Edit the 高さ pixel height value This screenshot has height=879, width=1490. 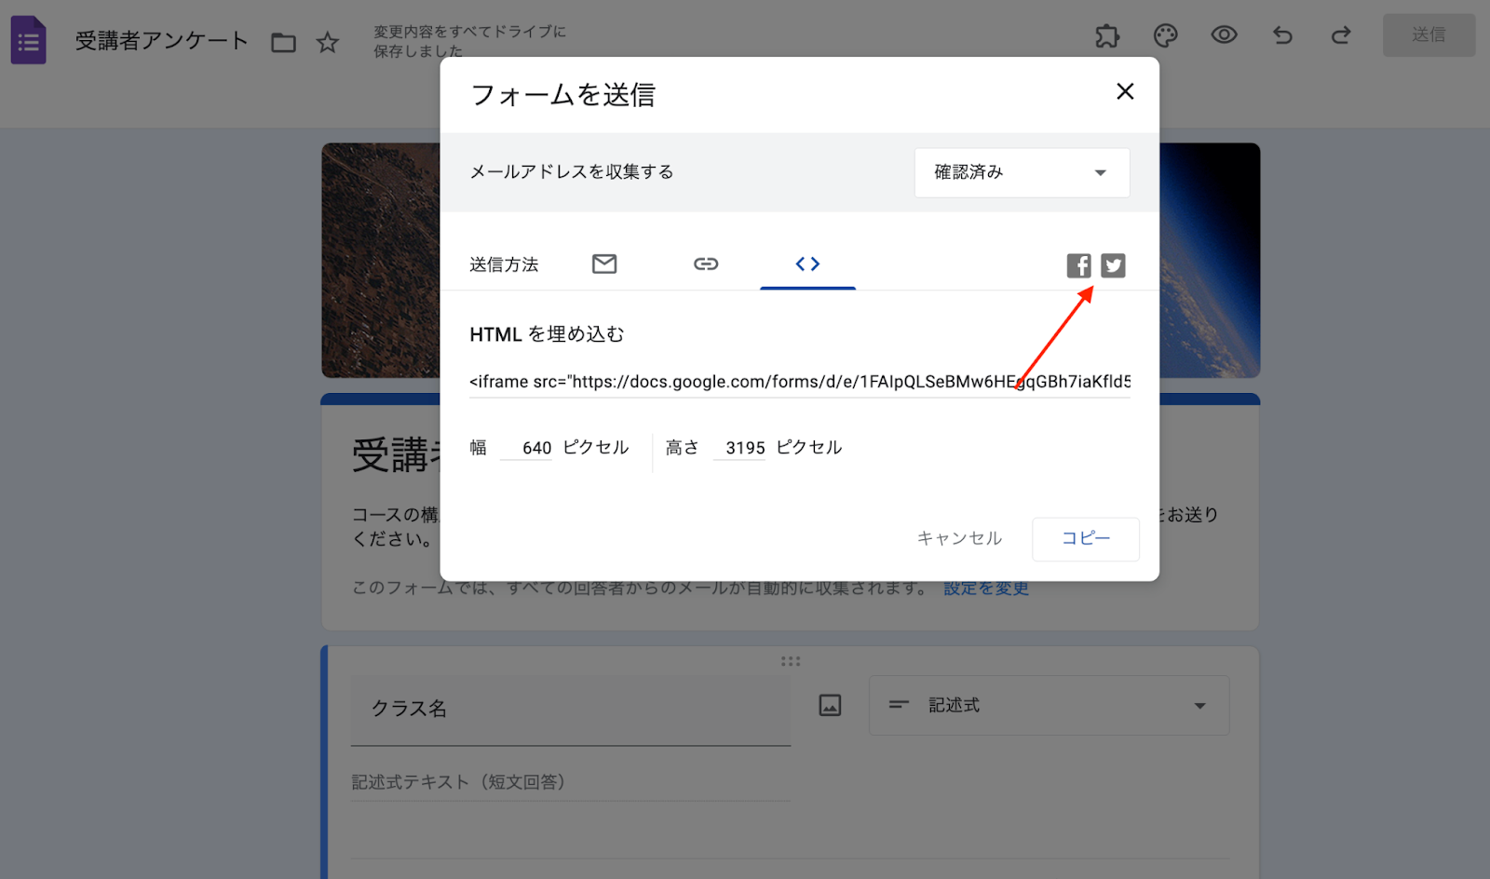point(739,447)
